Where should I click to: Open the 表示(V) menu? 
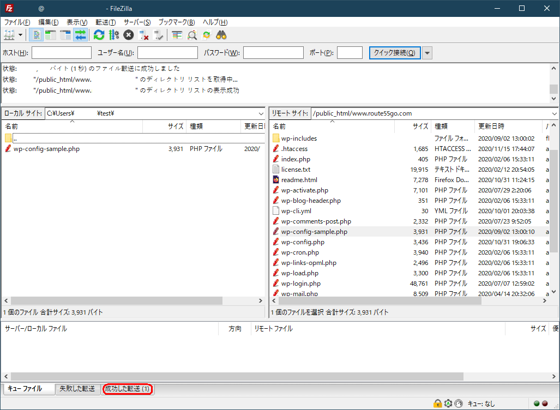[77, 22]
